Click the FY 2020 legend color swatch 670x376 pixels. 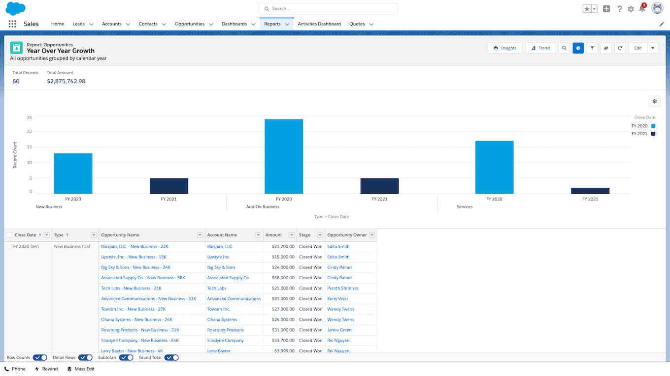(653, 126)
